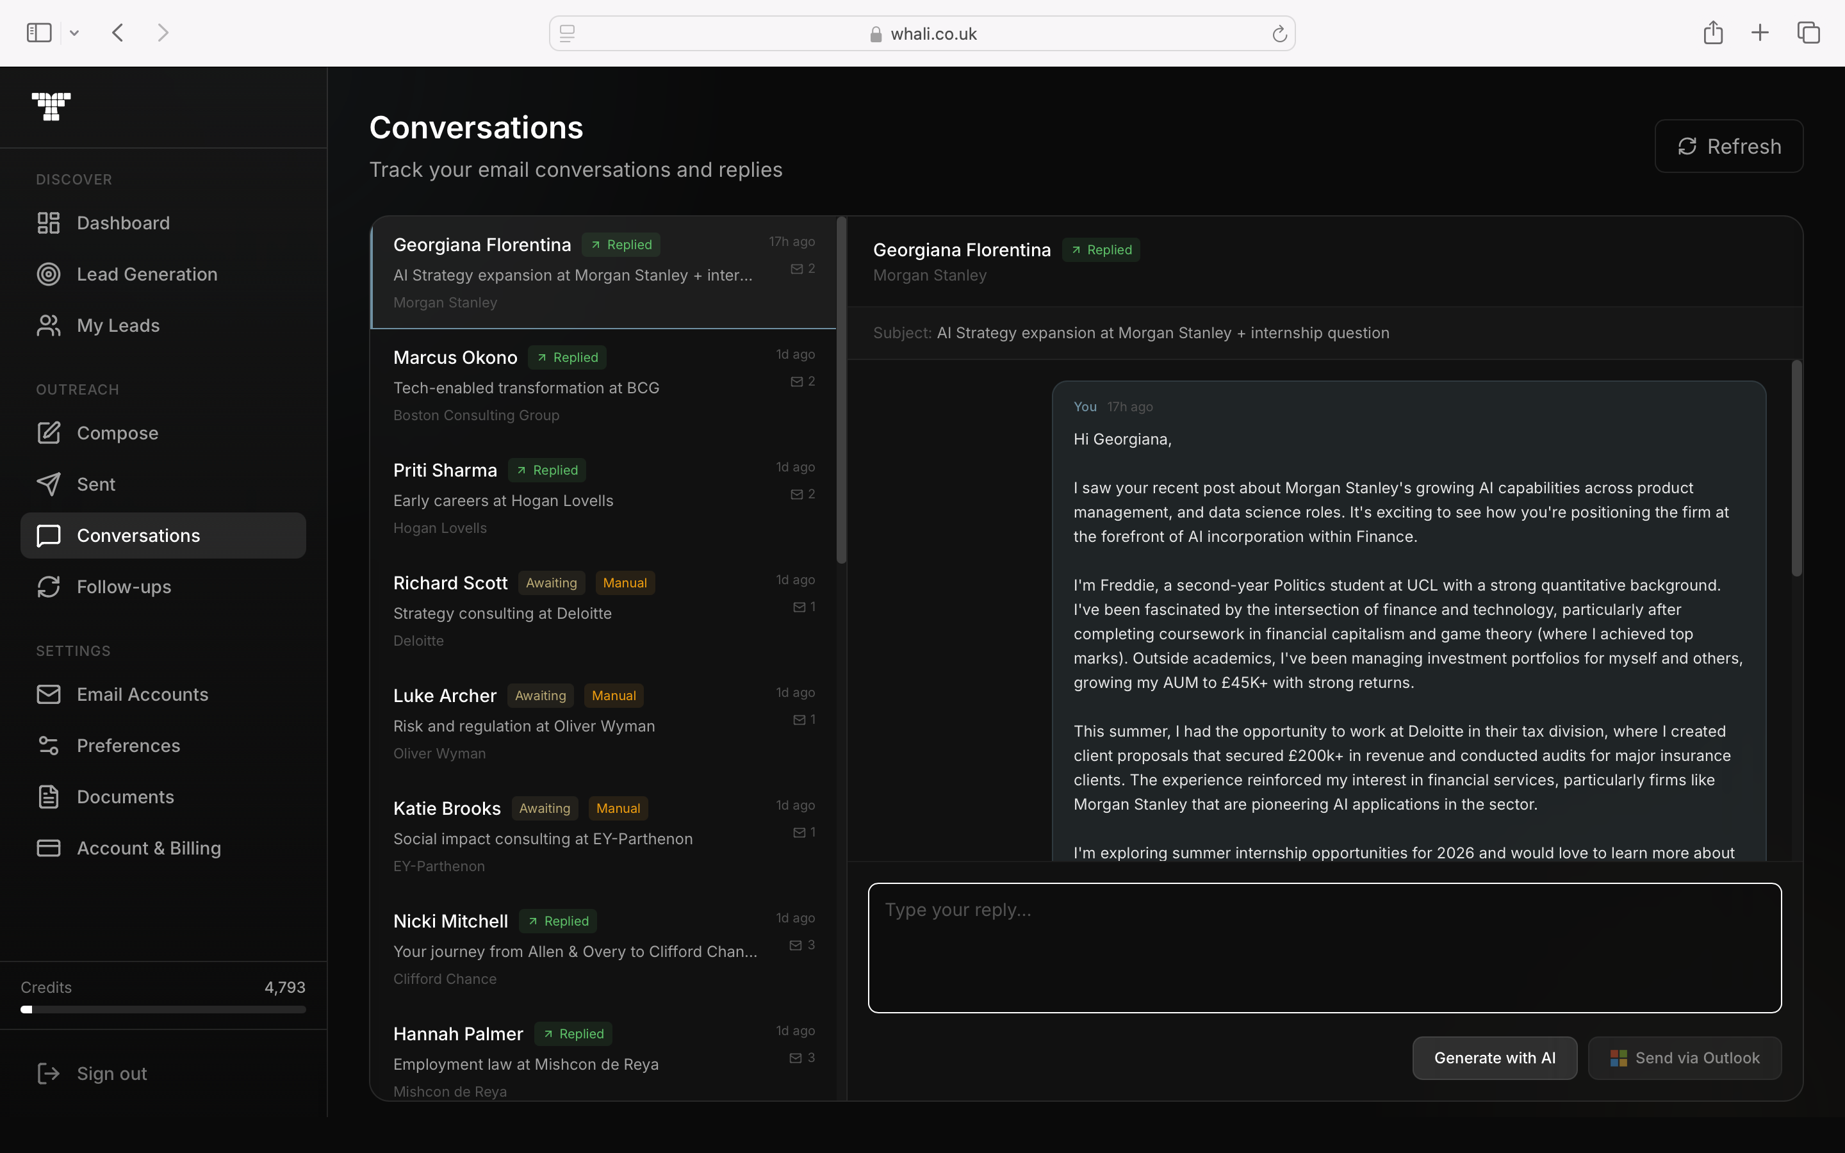Click the Refresh button
Image resolution: width=1845 pixels, height=1153 pixels.
pyautogui.click(x=1728, y=147)
